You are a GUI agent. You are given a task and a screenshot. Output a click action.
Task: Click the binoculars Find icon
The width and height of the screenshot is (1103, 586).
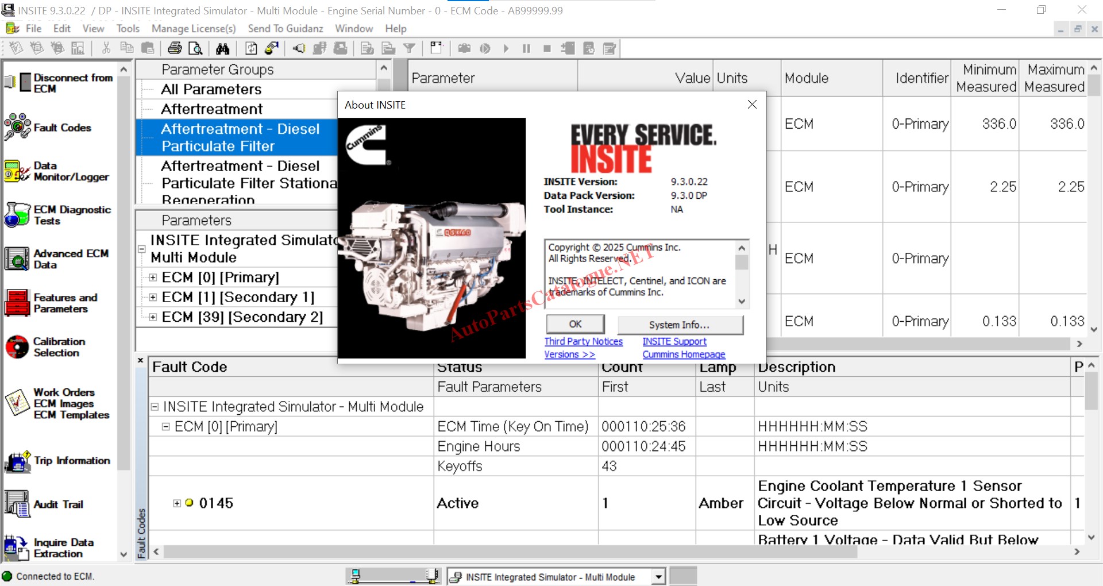[223, 49]
